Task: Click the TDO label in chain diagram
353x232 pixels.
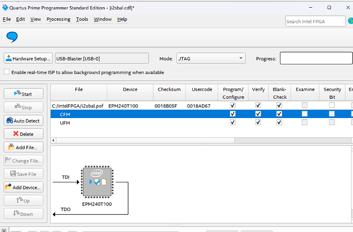Action: click(x=65, y=210)
